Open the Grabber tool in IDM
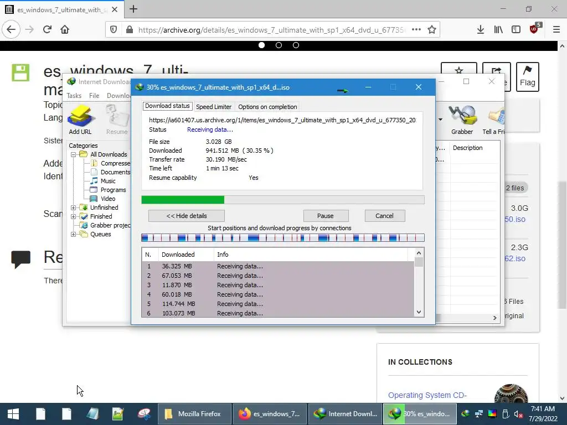The height and width of the screenshot is (425, 567). pyautogui.click(x=462, y=120)
